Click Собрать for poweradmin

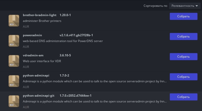click(x=183, y=36)
